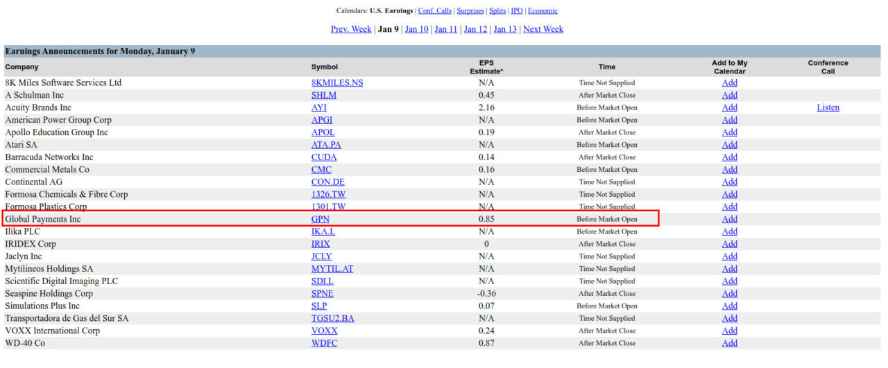Click the -0.36 EPS estimate value
888x368 pixels.
[486, 294]
